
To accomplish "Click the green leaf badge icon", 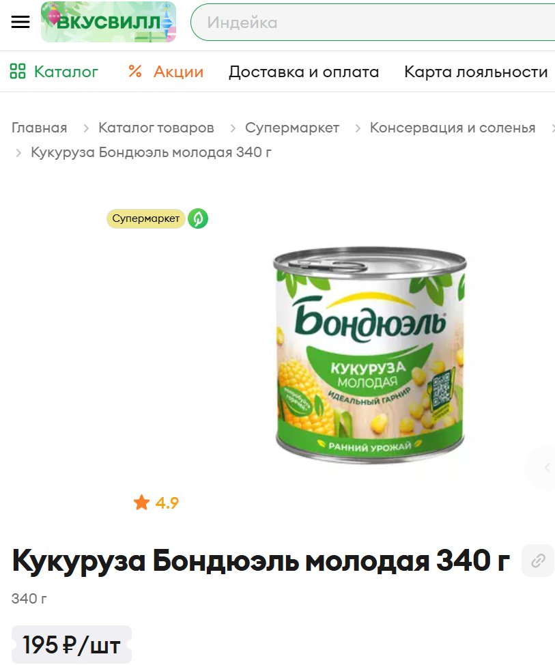I will click(198, 218).
